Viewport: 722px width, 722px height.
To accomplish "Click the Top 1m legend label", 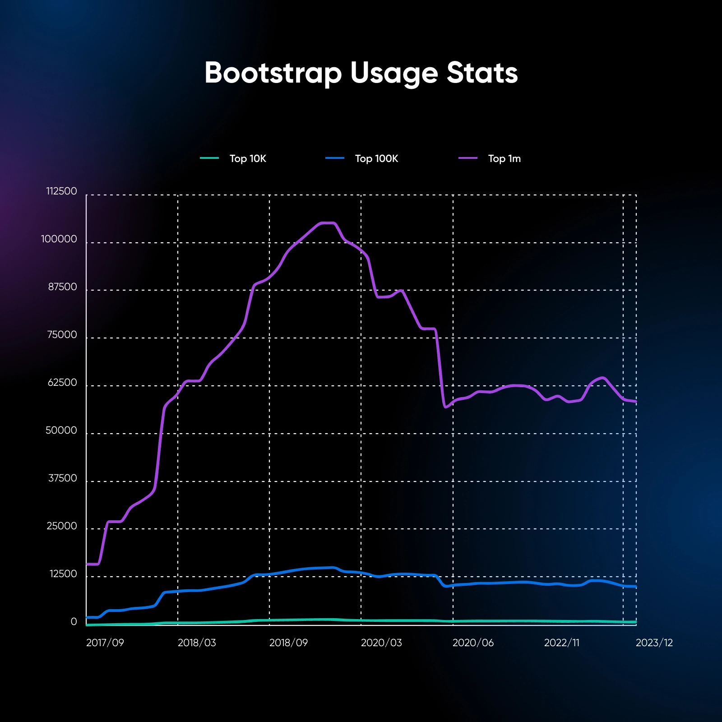I will 504,158.
